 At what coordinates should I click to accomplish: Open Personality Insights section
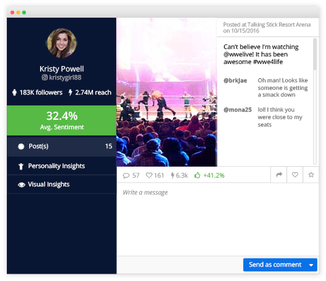62,166
